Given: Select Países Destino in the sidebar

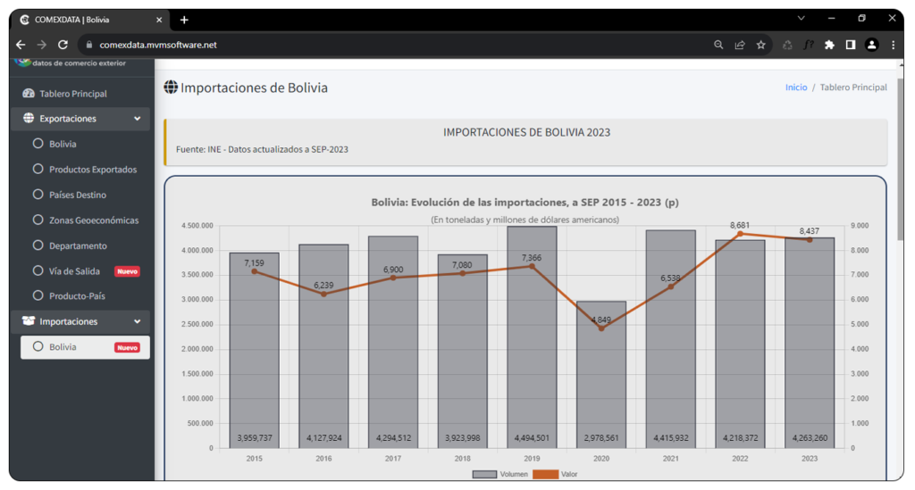Looking at the screenshot, I should click(77, 195).
